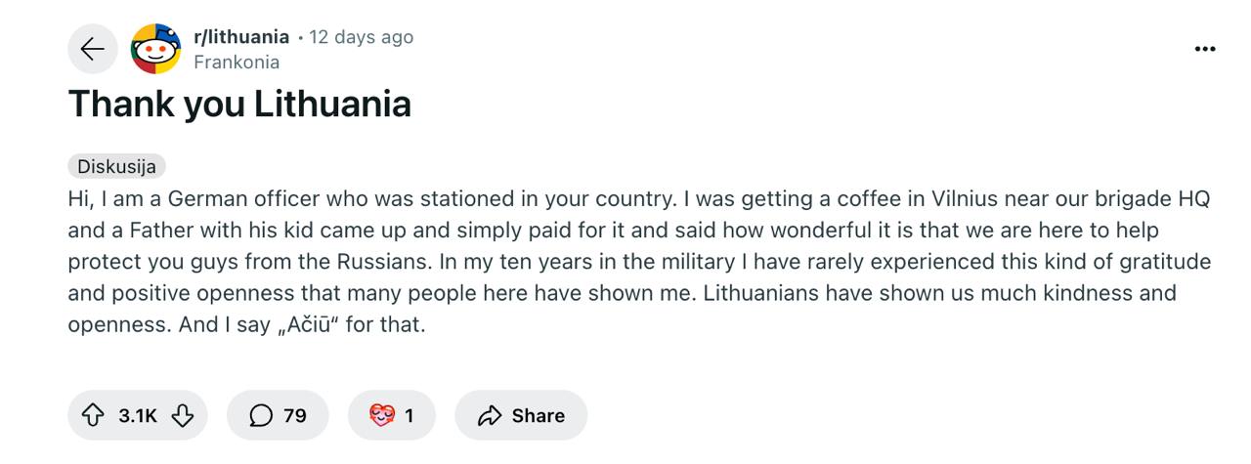1251x464 pixels.
Task: Click the 79 comments count
Action: click(x=295, y=416)
